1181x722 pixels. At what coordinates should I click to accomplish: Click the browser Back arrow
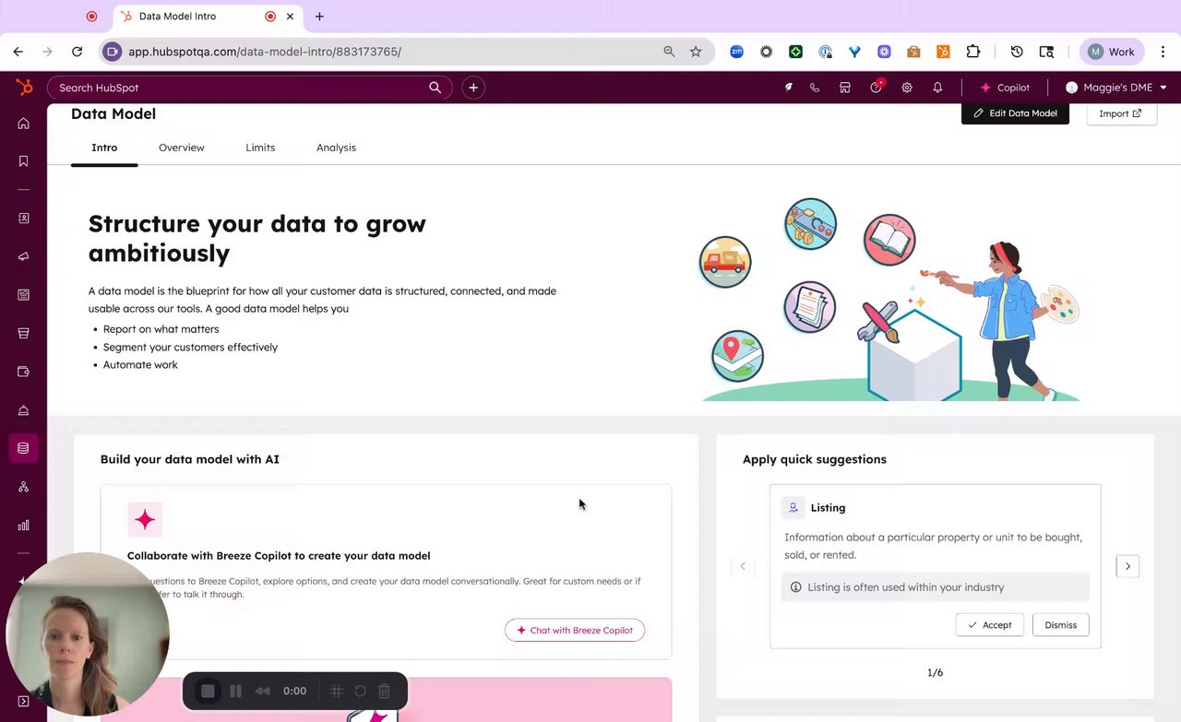pos(18,52)
